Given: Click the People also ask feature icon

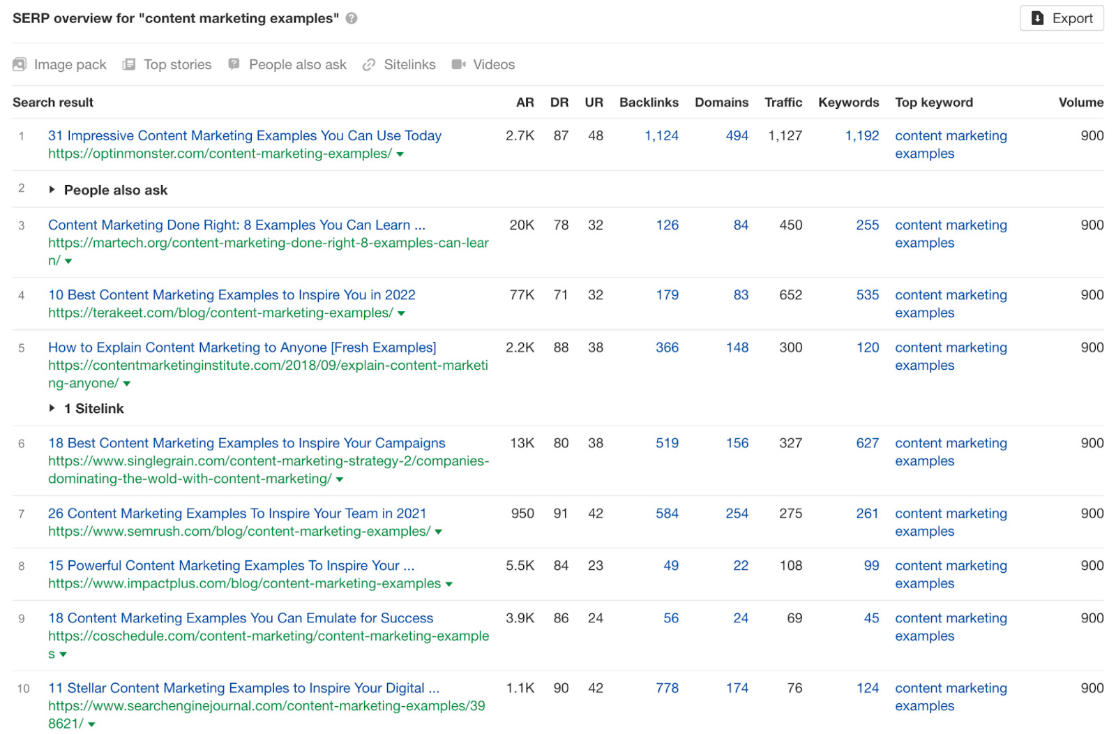Looking at the screenshot, I should (233, 64).
